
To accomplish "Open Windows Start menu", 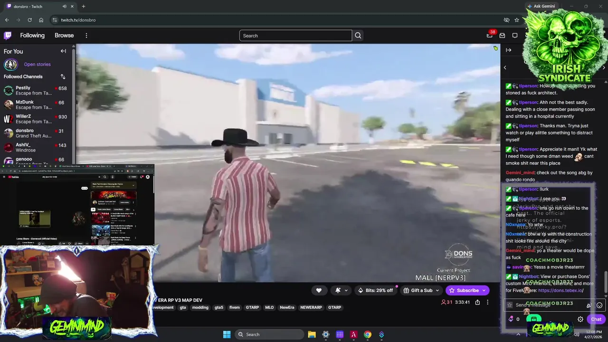I will [227, 334].
